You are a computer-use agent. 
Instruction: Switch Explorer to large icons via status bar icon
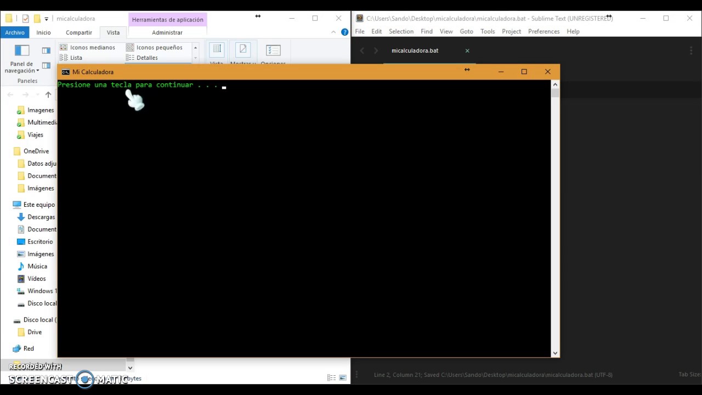343,378
